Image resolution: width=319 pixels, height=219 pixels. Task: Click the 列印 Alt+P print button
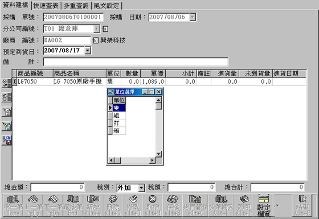[244, 205]
